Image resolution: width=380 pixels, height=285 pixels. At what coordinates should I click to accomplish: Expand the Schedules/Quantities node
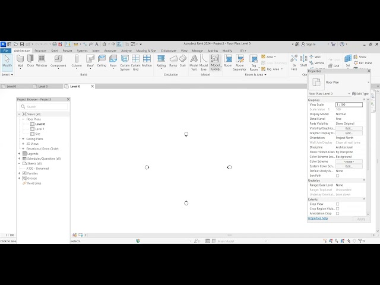(20, 159)
